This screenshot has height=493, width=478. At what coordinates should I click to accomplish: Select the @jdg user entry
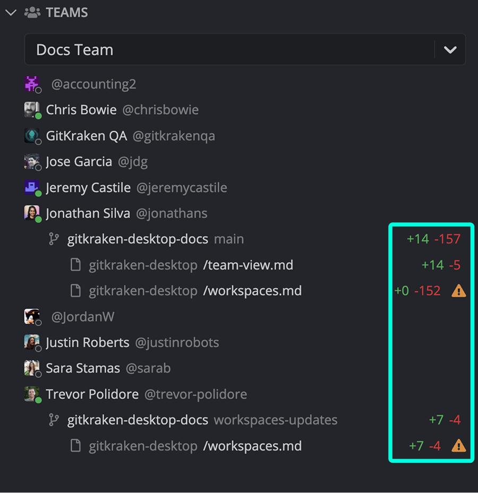133,161
